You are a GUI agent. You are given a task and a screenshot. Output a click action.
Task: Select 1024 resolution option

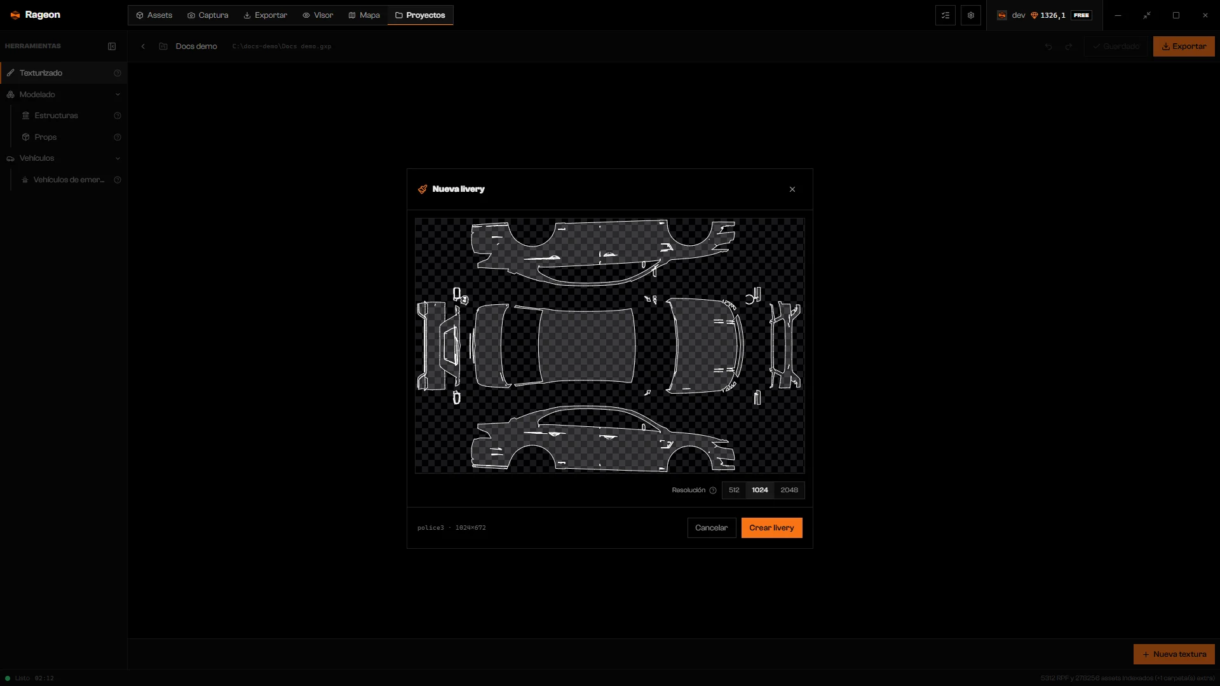coord(760,490)
